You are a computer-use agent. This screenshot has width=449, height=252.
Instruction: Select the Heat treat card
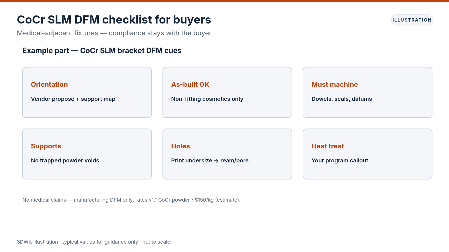[x=368, y=154]
